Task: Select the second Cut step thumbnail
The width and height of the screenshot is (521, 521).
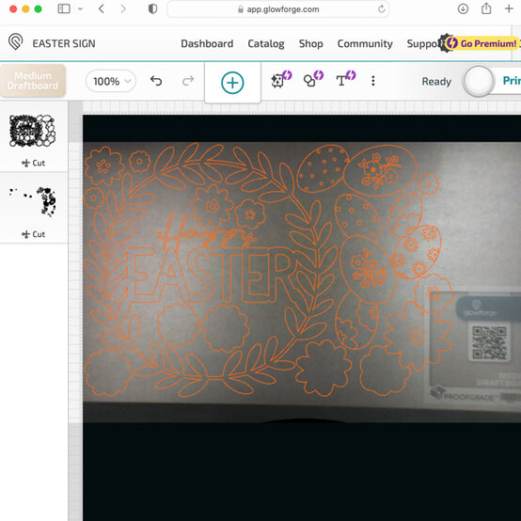Action: [32, 202]
